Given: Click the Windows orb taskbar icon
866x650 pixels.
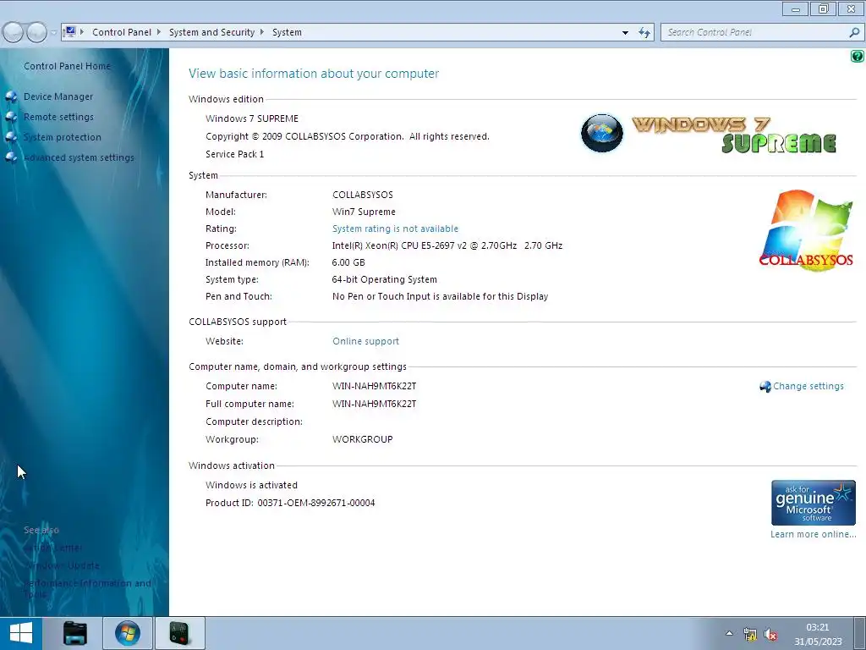Looking at the screenshot, I should point(128,633).
